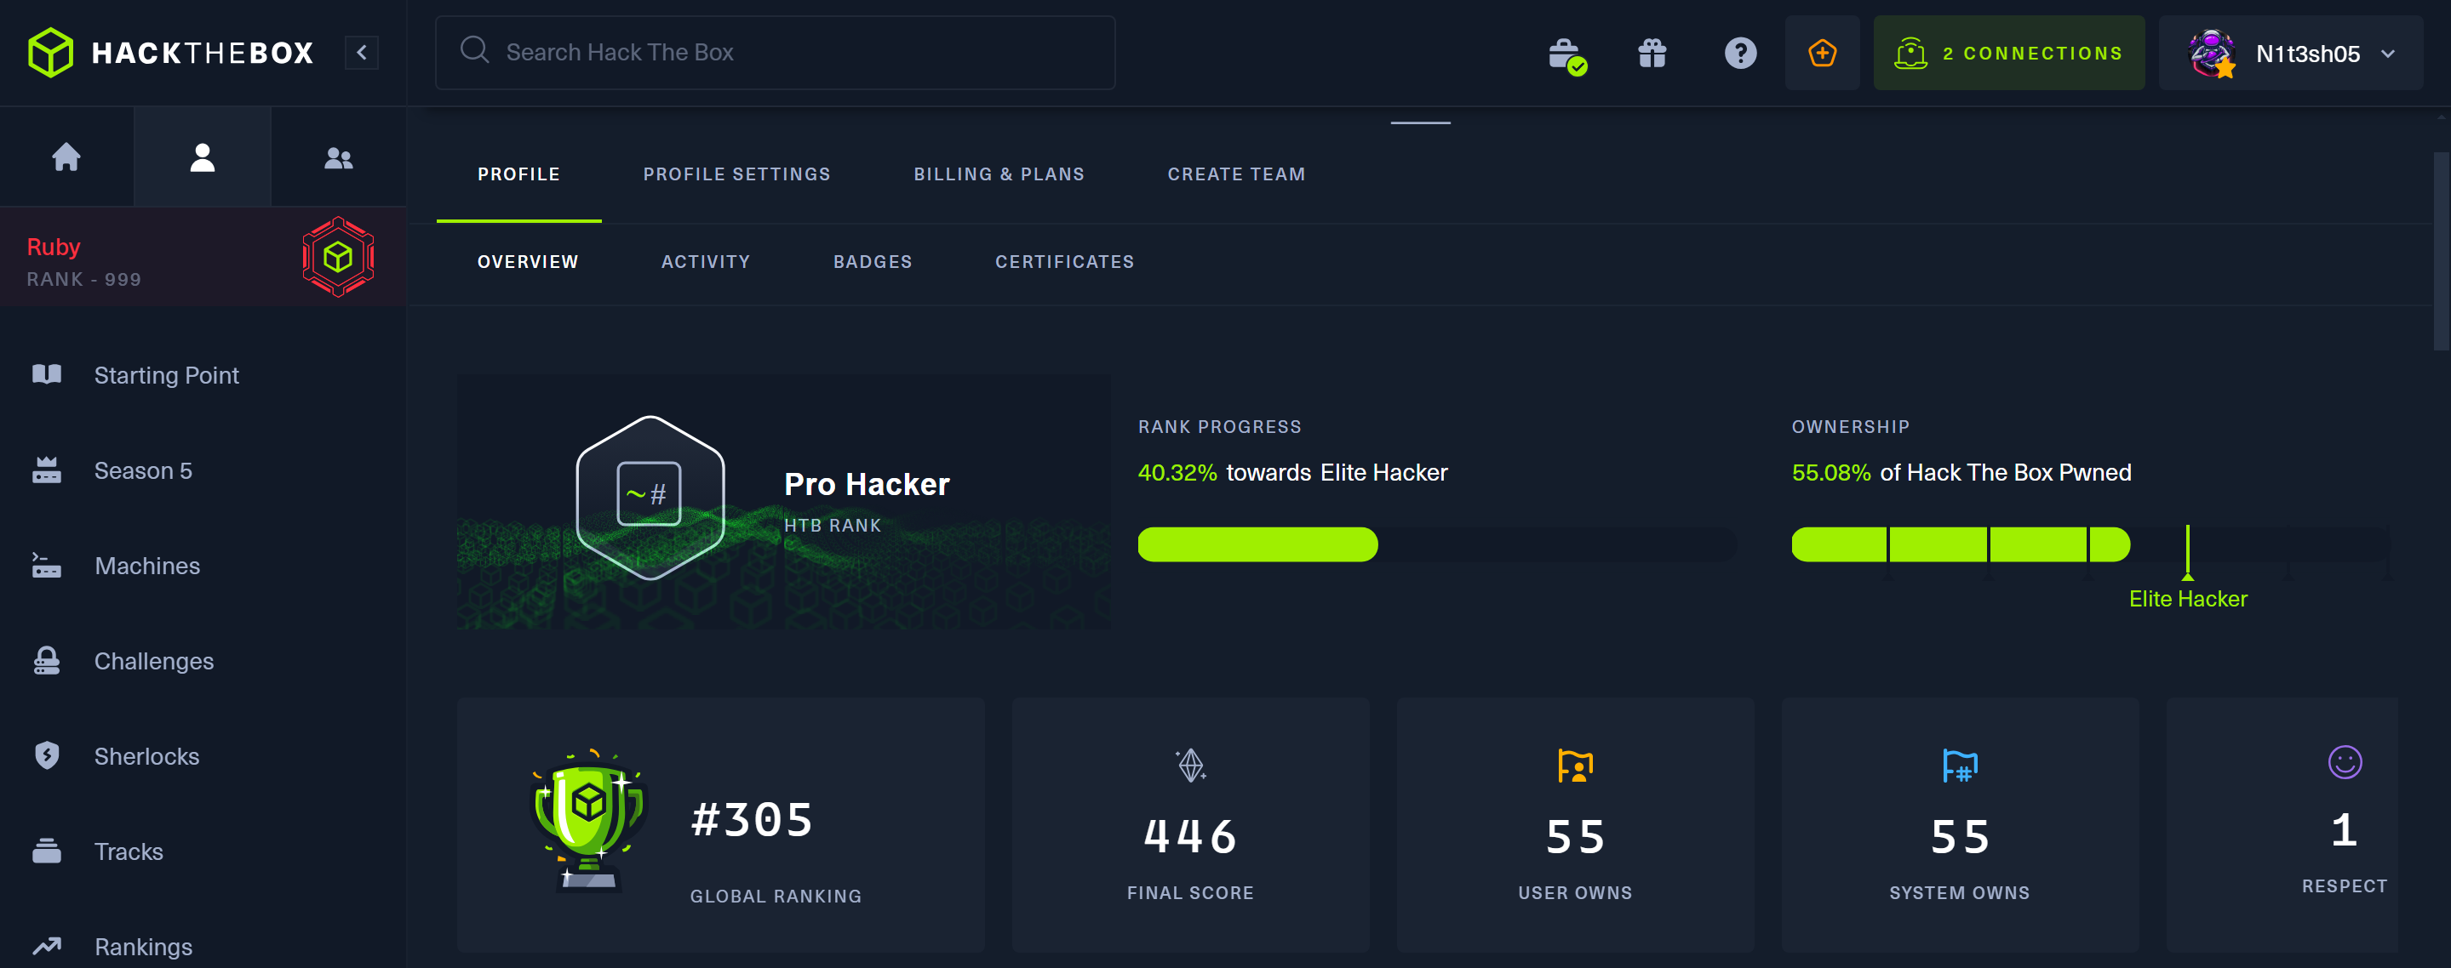This screenshot has width=2451, height=968.
Task: Open the help question mark icon
Action: (x=1740, y=54)
